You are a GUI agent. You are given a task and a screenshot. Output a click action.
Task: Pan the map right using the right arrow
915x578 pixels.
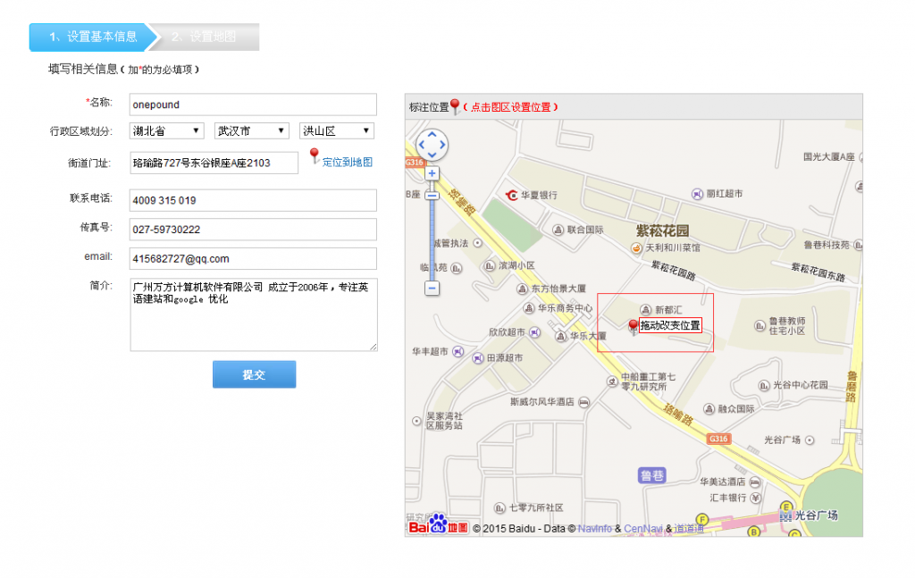(x=442, y=145)
